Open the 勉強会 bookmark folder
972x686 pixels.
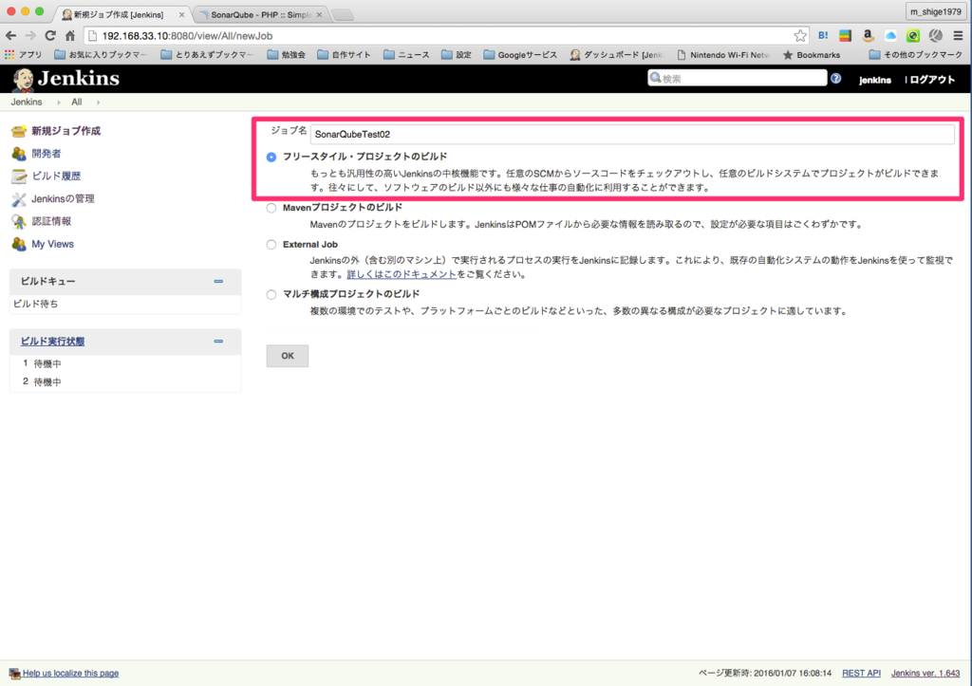pyautogui.click(x=287, y=54)
